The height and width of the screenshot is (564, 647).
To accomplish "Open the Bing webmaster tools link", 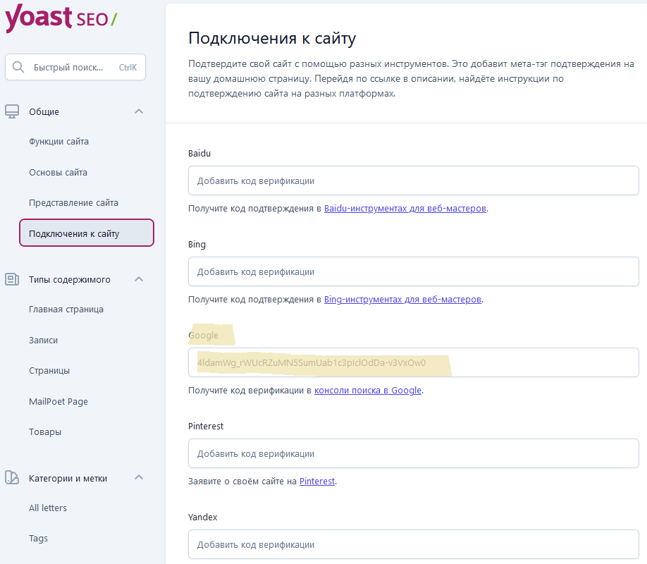I will [x=402, y=300].
